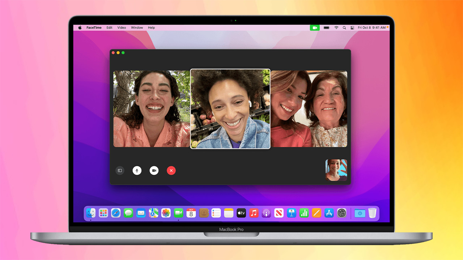Open the Window menu
The image size is (463, 260).
click(x=137, y=27)
